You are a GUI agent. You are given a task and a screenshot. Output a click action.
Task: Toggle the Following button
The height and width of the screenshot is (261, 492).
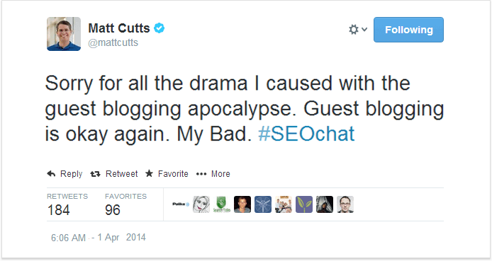coord(408,30)
